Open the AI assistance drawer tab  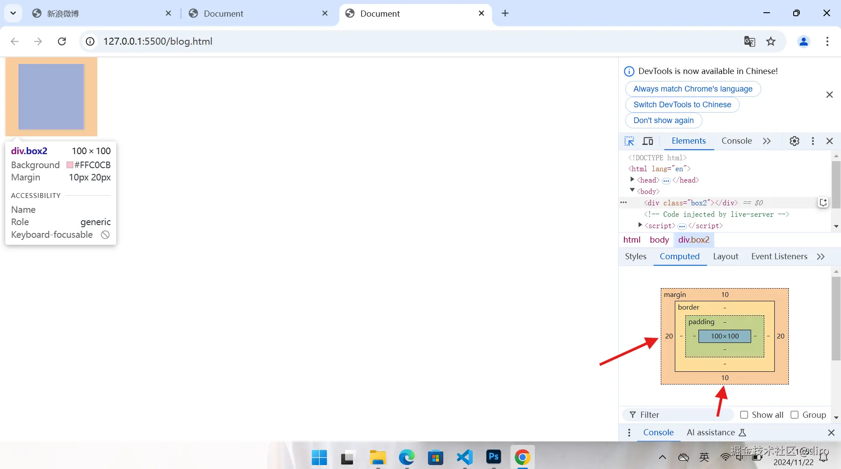716,433
